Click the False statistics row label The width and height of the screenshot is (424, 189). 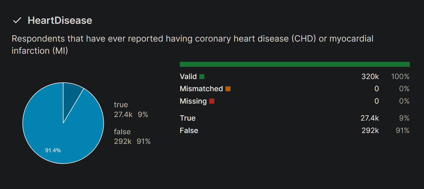click(x=189, y=130)
